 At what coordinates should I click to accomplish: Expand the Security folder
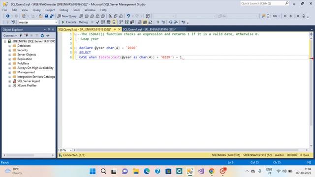pyautogui.click(x=10, y=50)
